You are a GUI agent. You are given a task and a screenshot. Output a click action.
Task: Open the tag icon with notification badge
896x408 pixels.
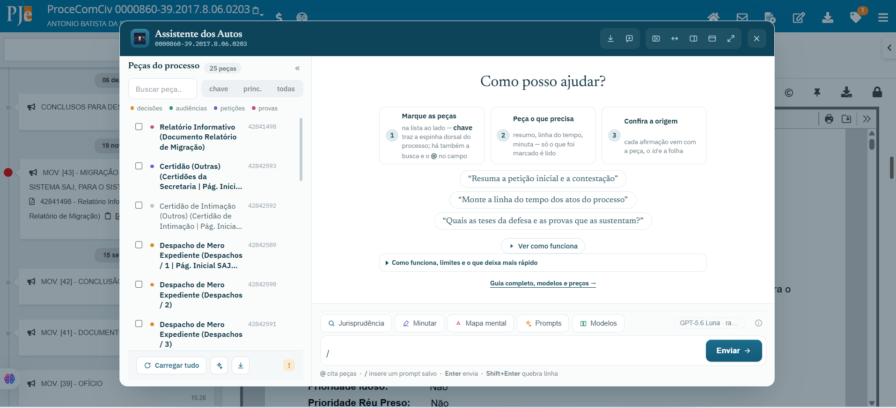coord(856,17)
